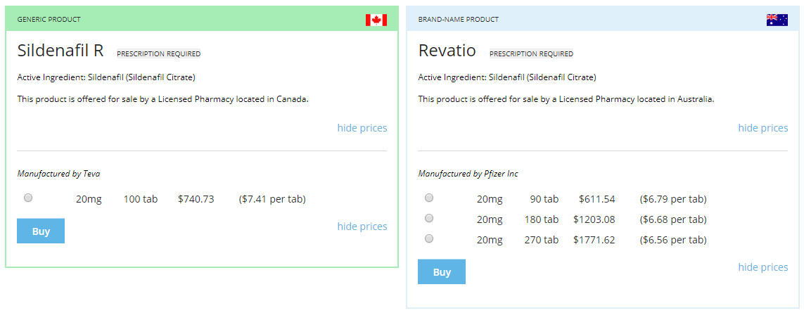The width and height of the screenshot is (804, 313).
Task: Click the Sildenafil R product title
Action: click(x=60, y=51)
